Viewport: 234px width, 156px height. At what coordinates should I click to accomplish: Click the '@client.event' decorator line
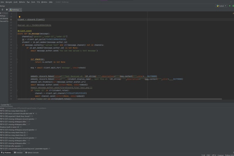coord(24,31)
